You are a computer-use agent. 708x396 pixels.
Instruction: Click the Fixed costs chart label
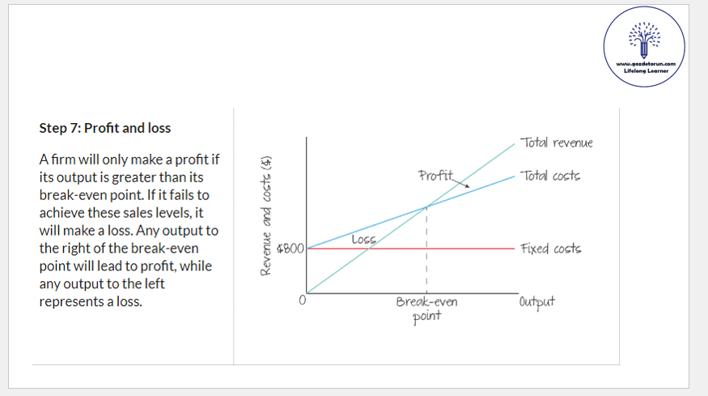550,248
